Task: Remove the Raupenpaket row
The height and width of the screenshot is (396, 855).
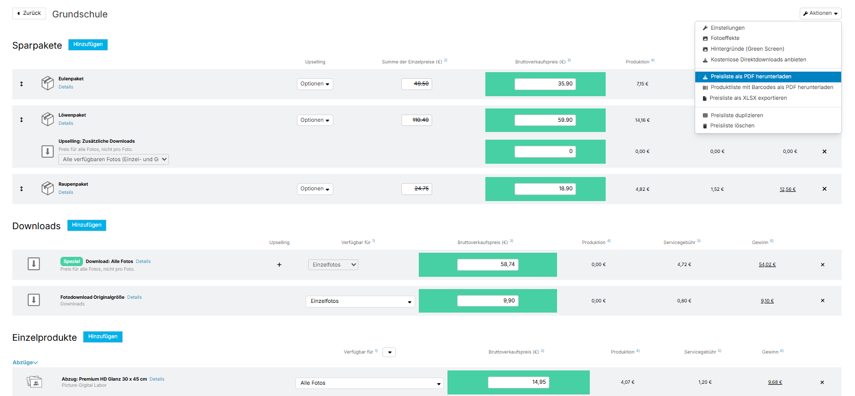Action: pos(824,189)
